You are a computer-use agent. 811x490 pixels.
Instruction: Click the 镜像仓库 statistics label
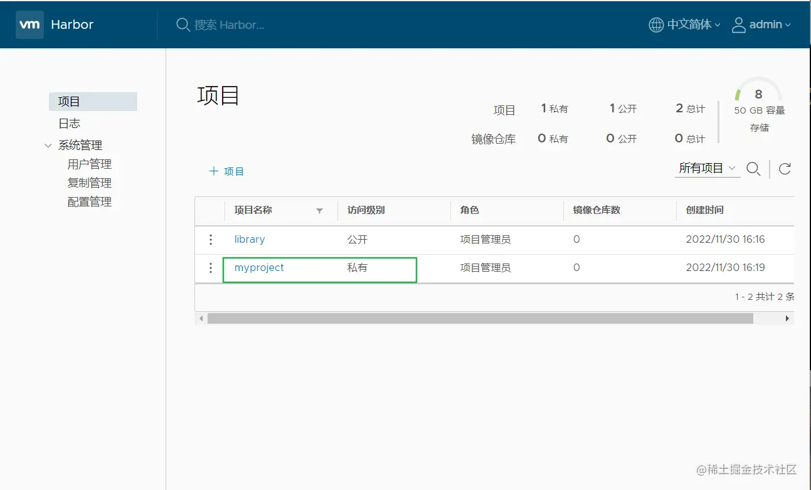494,139
